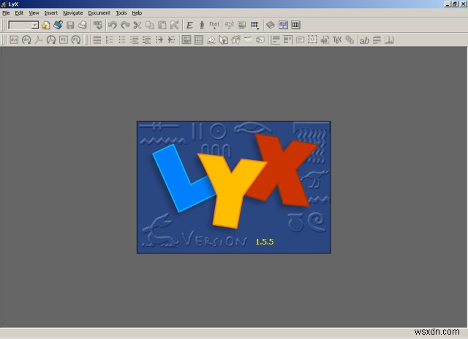This screenshot has width=468, height=339.
Task: View PDF output via the Acrobat icon
Action: pyautogui.click(x=39, y=40)
